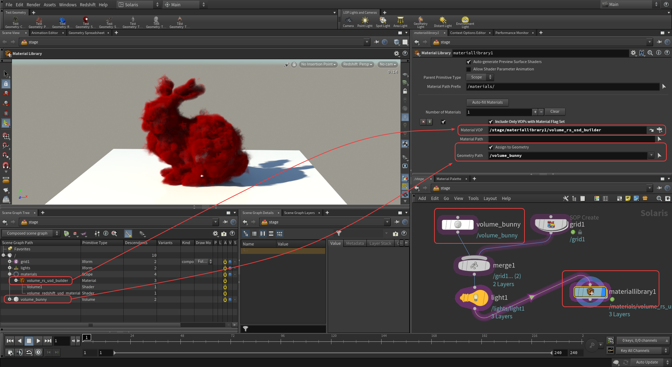
Task: Switch to the Material Palette tab
Action: pyautogui.click(x=448, y=179)
